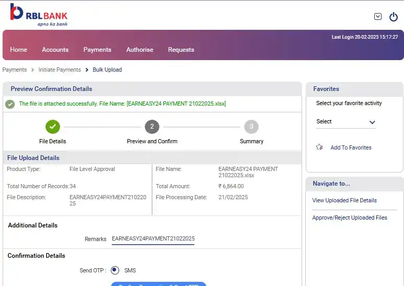
Task: Open the mail inbox icon in header
Action: point(378,17)
